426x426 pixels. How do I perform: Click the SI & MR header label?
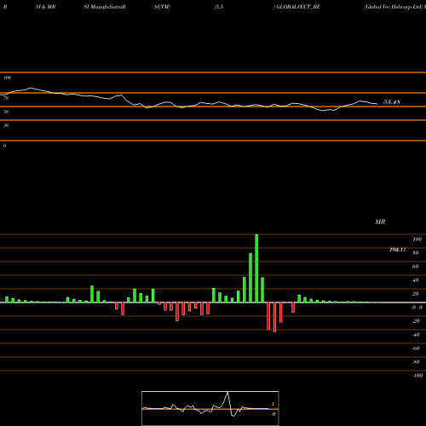(x=45, y=7)
